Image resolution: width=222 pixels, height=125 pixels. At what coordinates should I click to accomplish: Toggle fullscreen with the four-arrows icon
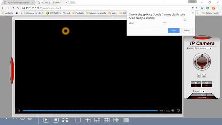[65, 120]
